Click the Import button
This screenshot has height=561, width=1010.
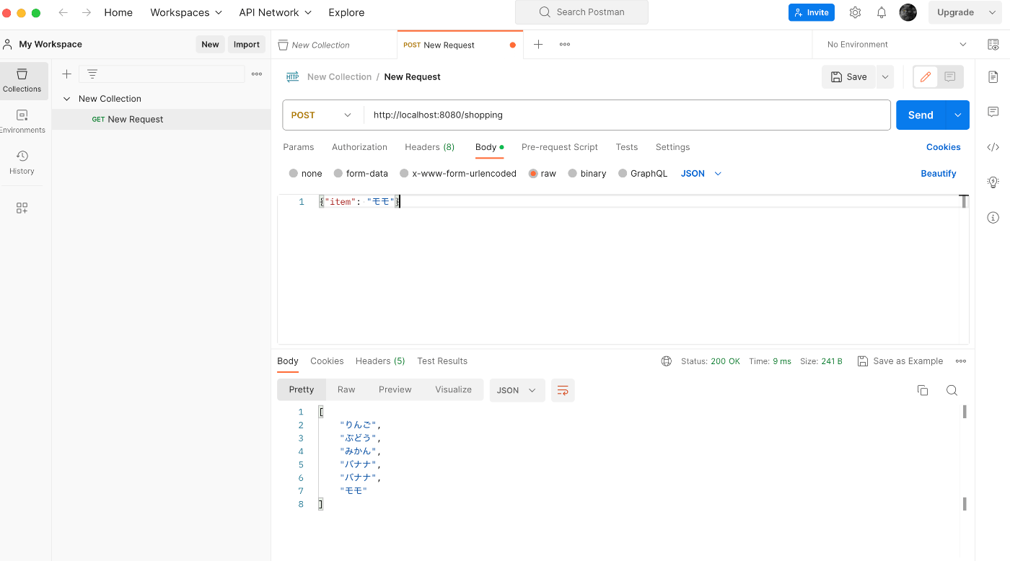coord(247,44)
